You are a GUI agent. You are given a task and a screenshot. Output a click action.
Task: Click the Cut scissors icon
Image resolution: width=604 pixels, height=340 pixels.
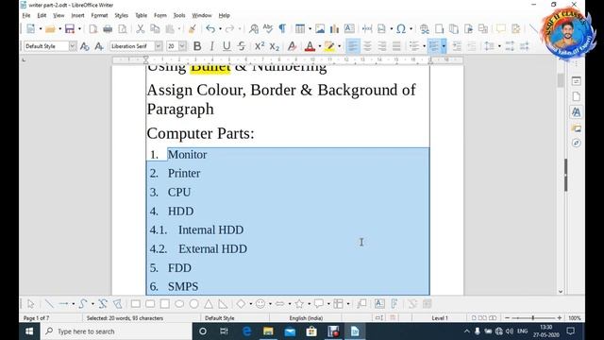pyautogui.click(x=141, y=29)
